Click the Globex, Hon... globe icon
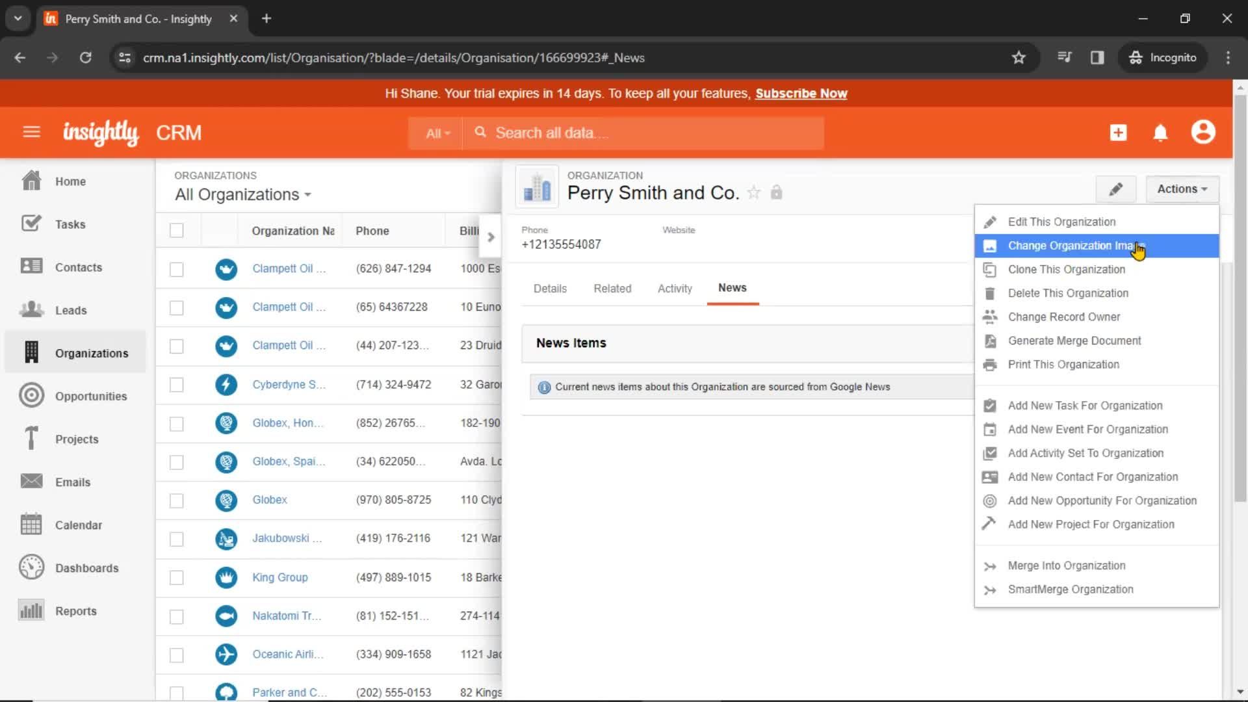 click(x=226, y=423)
